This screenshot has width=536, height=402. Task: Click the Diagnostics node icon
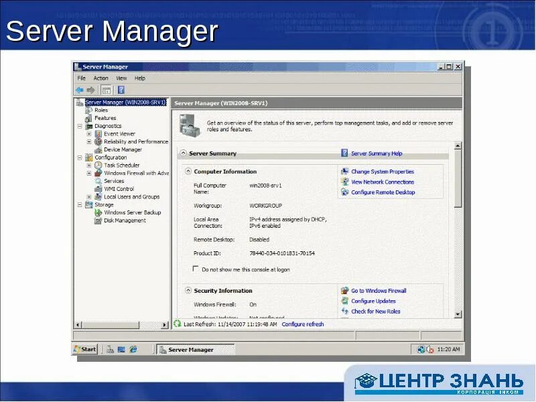pyautogui.click(x=89, y=126)
